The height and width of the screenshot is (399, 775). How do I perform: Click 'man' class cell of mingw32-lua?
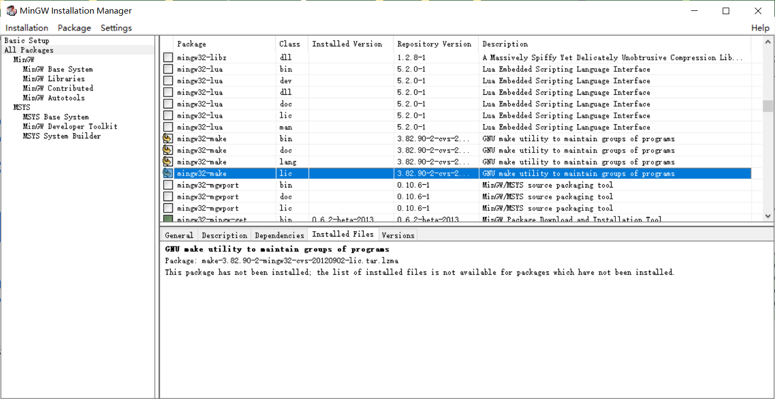[x=286, y=127]
